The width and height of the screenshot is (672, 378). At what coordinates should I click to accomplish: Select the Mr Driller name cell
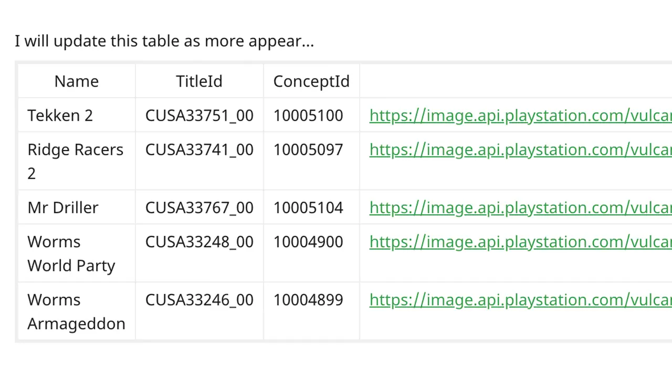click(62, 207)
